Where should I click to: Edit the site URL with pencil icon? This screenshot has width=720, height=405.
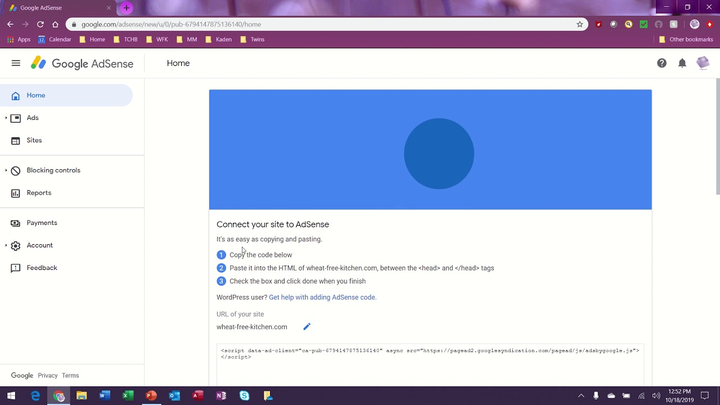(307, 327)
